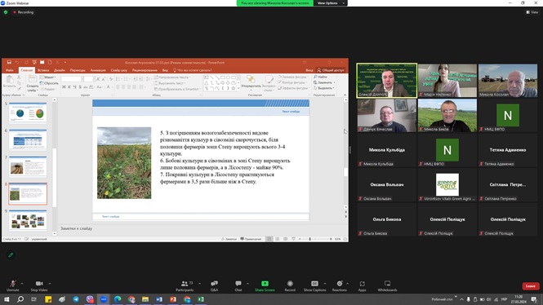Expand arrow next to Unmute
Viewport: 543px width, 305px height.
coord(22,284)
